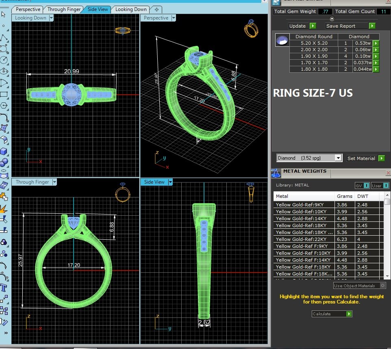The height and width of the screenshot is (349, 391).
Task: Click the gem reporter slider handle
Action: pyautogui.click(x=332, y=19)
